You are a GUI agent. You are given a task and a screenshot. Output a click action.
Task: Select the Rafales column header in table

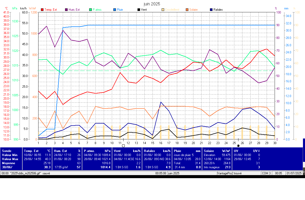point(149,151)
